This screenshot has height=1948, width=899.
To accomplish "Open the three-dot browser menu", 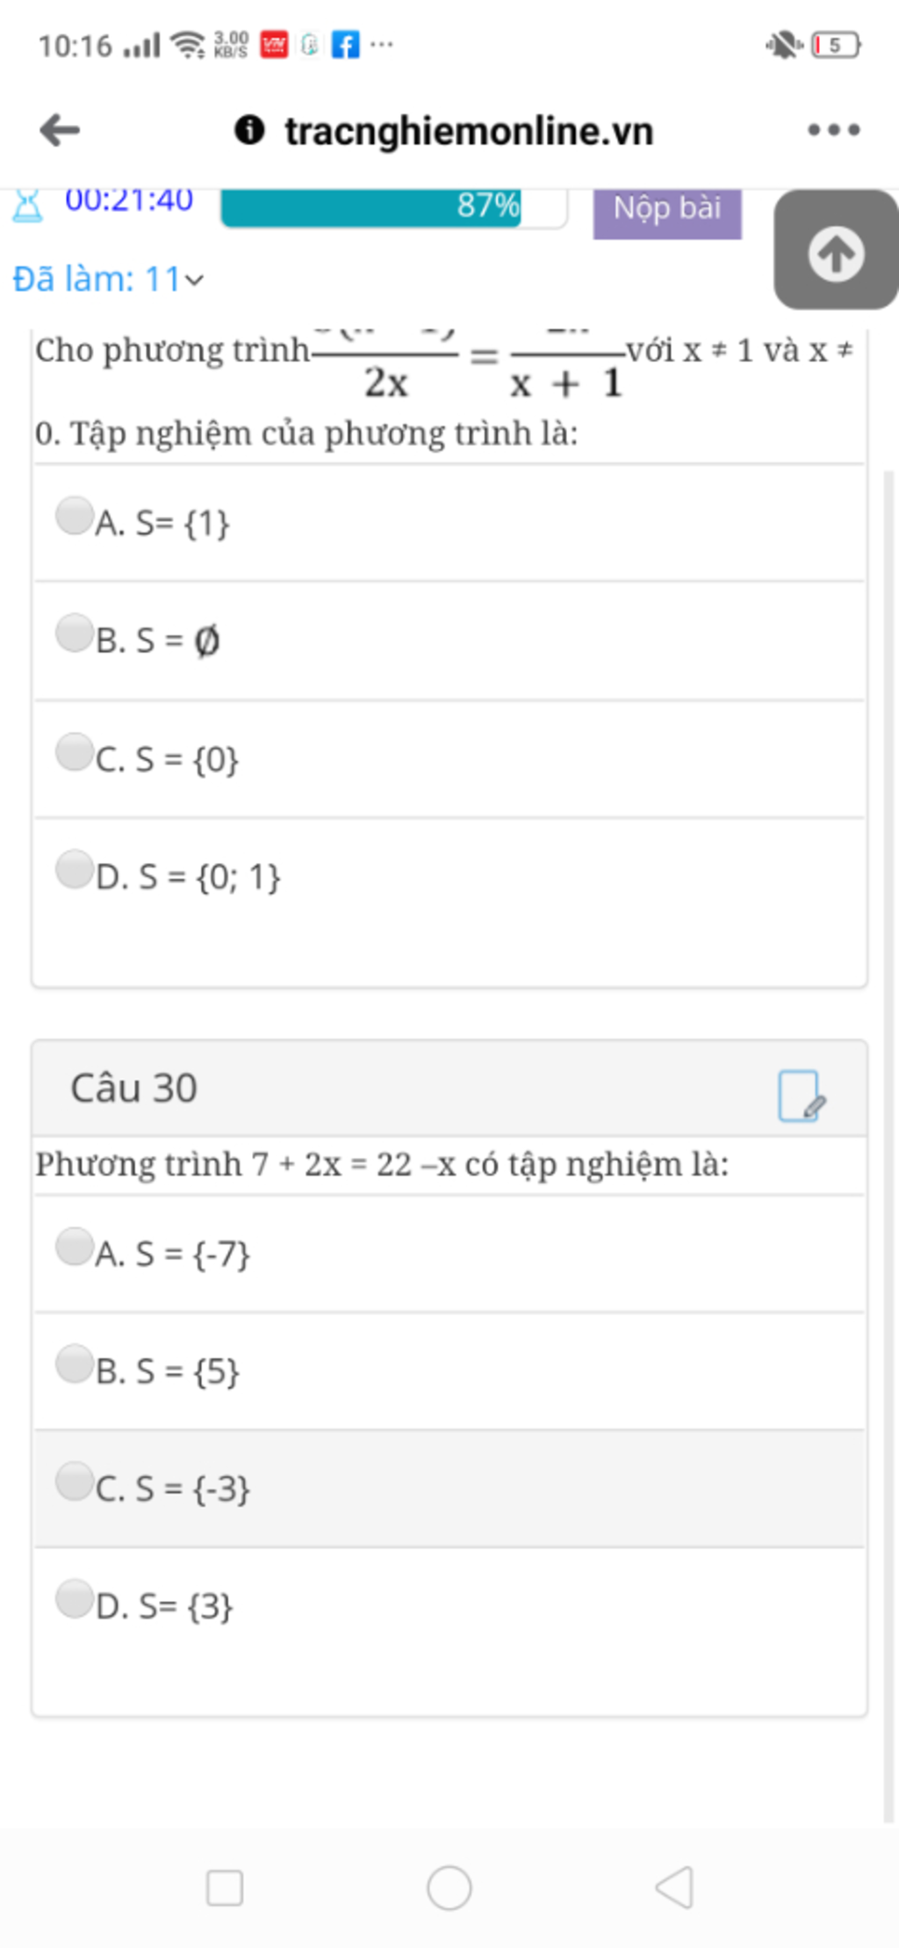I will click(834, 130).
